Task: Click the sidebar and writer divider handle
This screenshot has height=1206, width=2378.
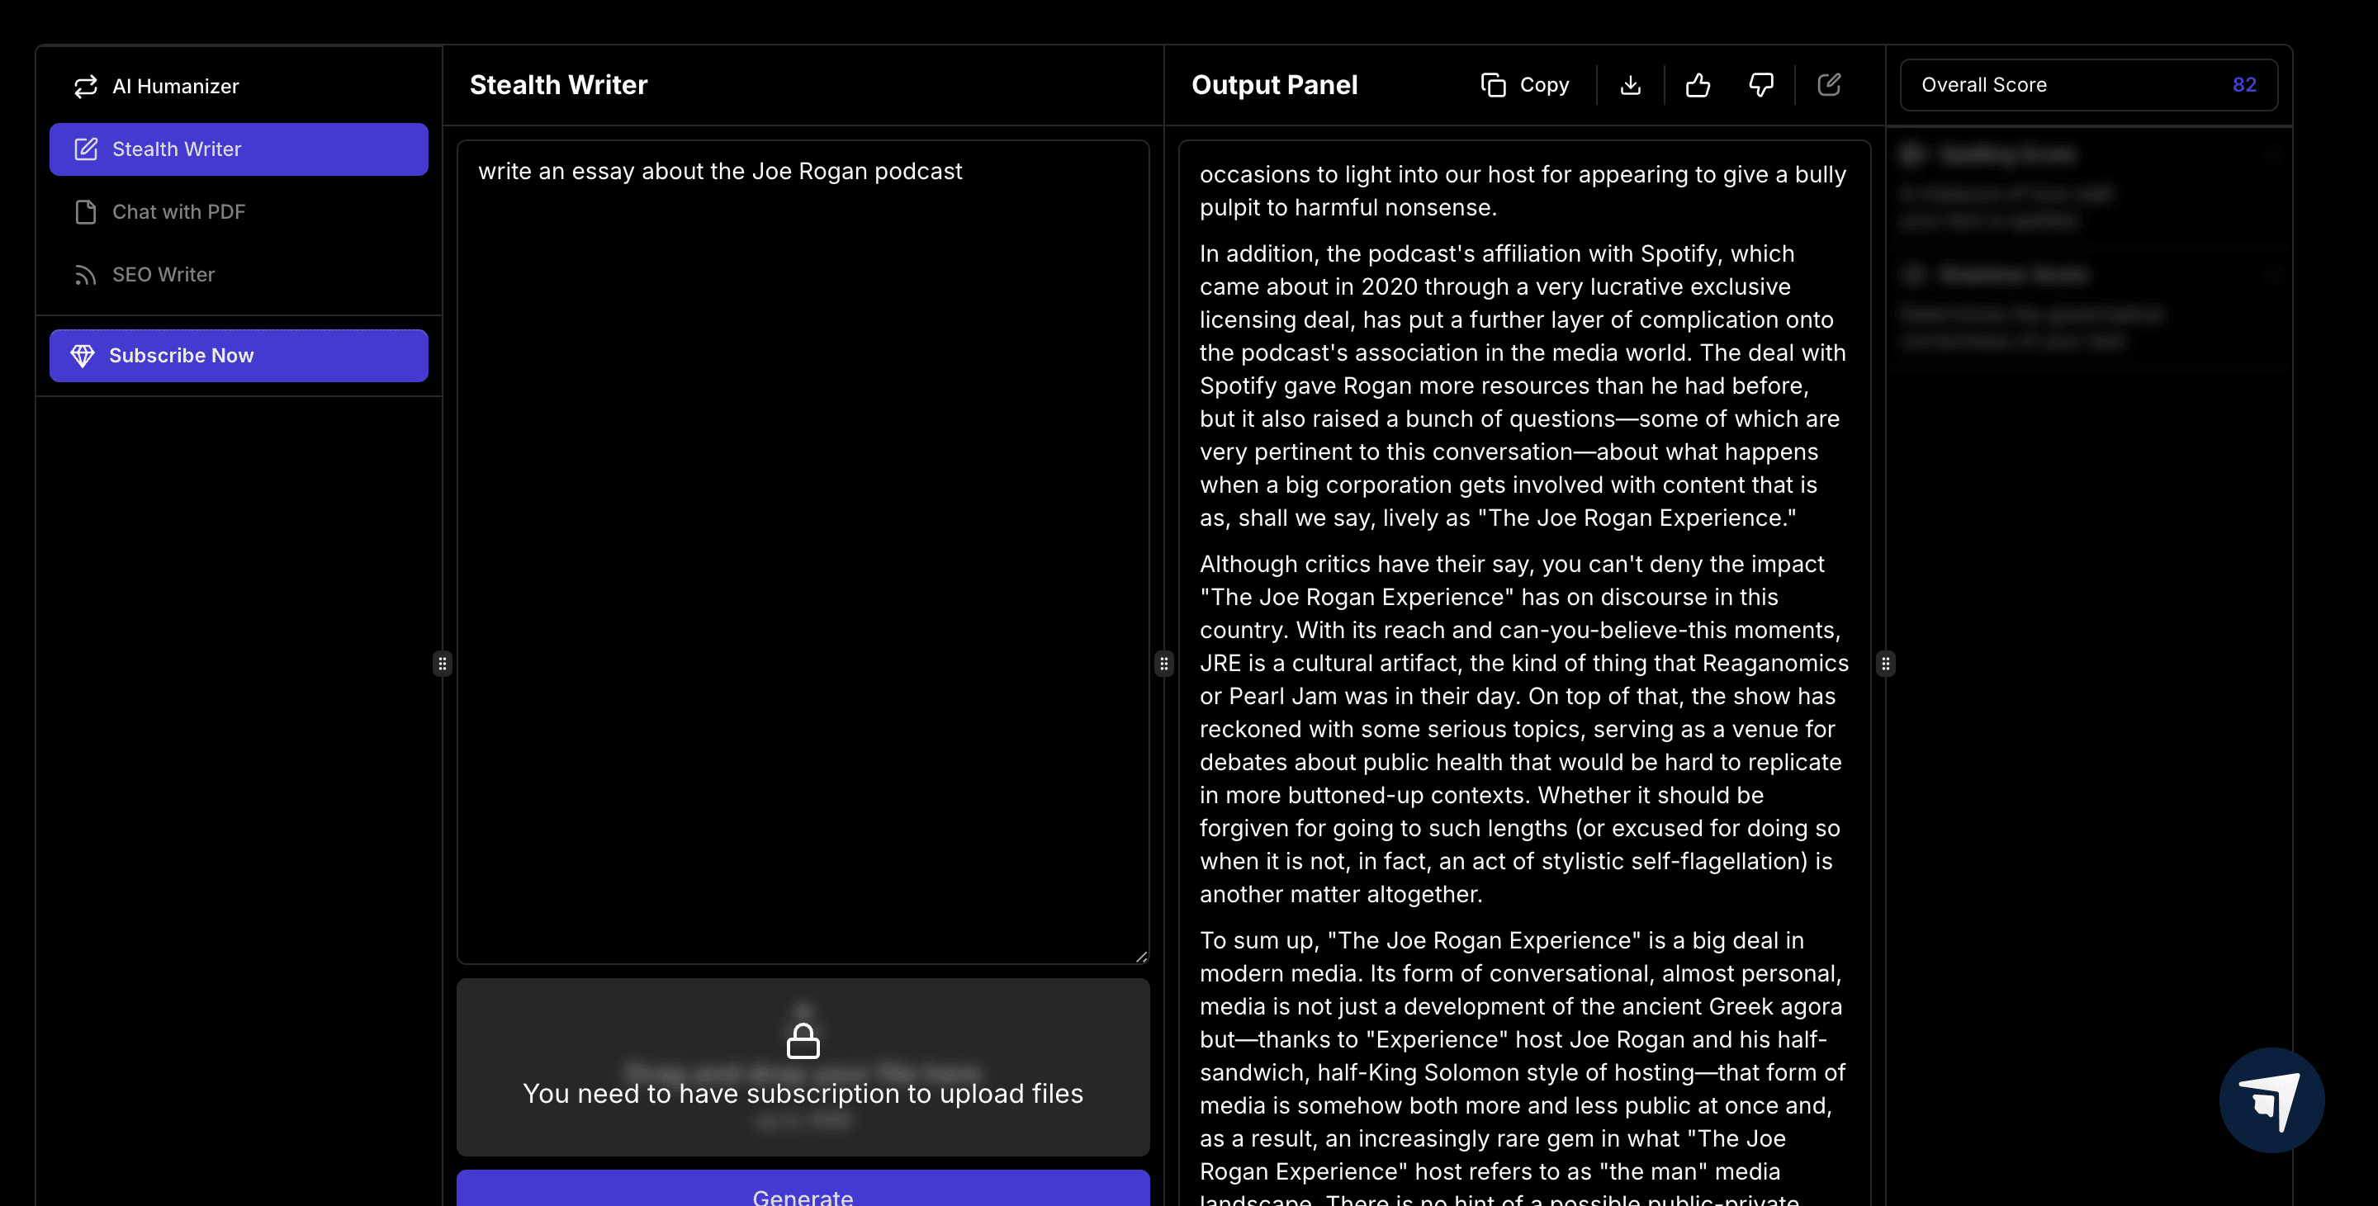Action: pyautogui.click(x=443, y=663)
